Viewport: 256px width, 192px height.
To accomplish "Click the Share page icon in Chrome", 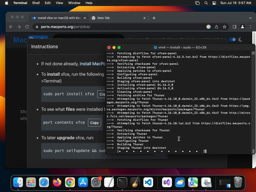I will (216, 27).
